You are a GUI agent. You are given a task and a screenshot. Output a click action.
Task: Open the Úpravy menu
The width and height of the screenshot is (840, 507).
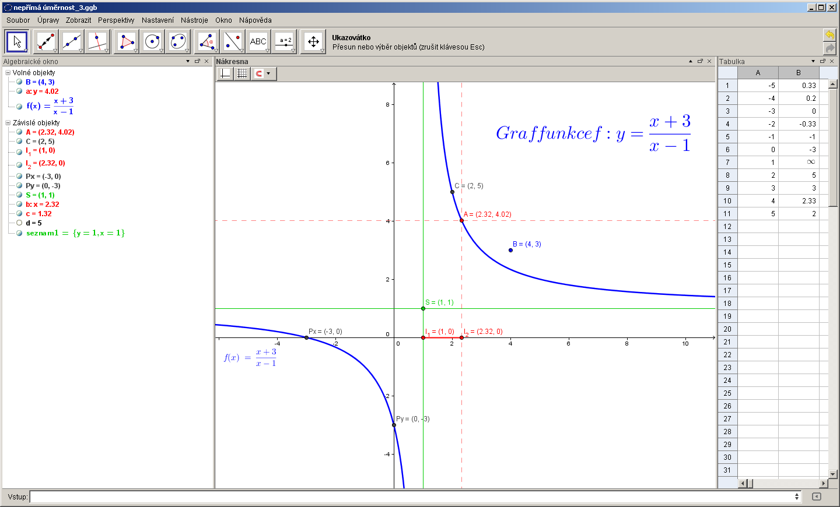pos(48,20)
